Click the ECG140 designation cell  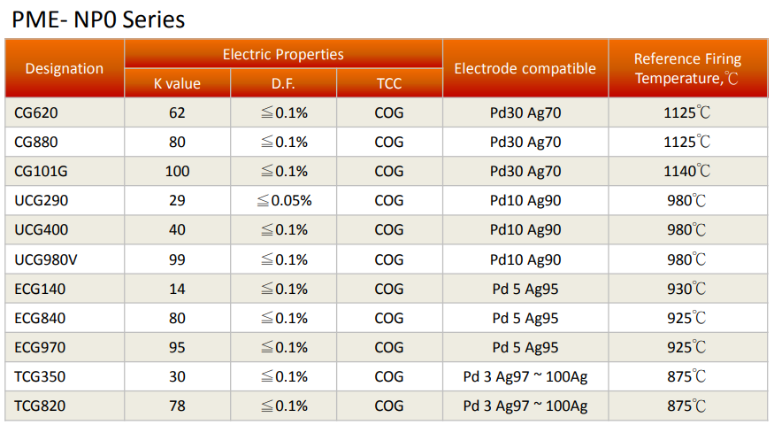coord(65,289)
